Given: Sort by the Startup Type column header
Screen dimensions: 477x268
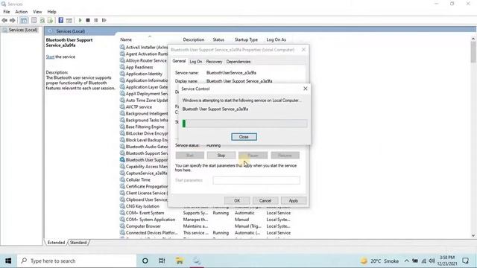Looking at the screenshot, I should coord(246,39).
